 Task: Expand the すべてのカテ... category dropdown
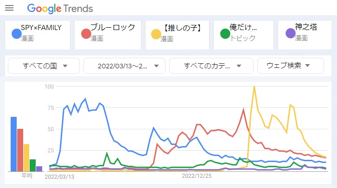point(211,66)
